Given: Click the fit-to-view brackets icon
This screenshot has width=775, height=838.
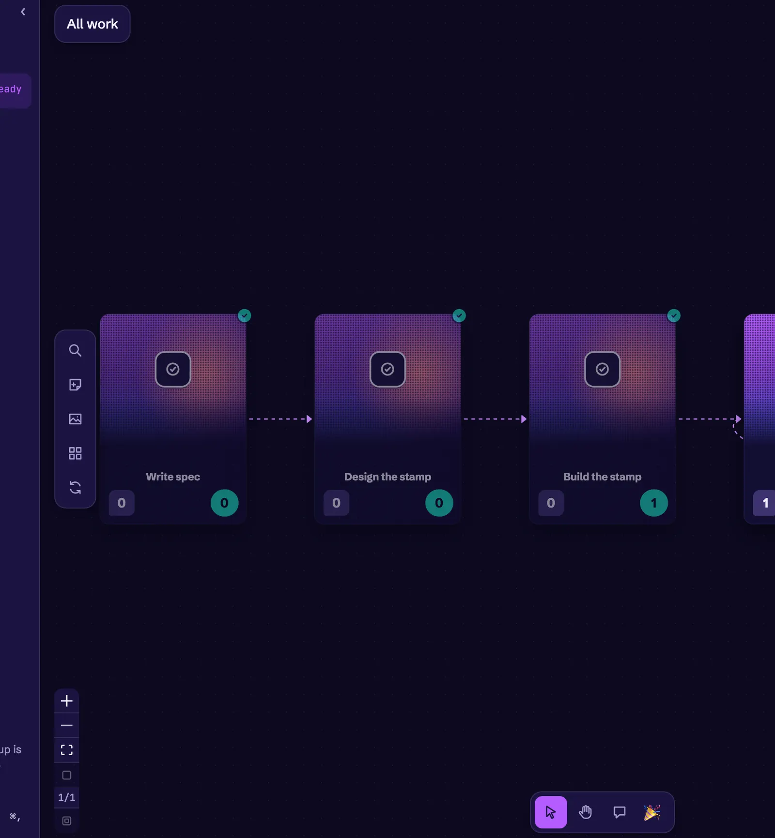Looking at the screenshot, I should coord(67,750).
